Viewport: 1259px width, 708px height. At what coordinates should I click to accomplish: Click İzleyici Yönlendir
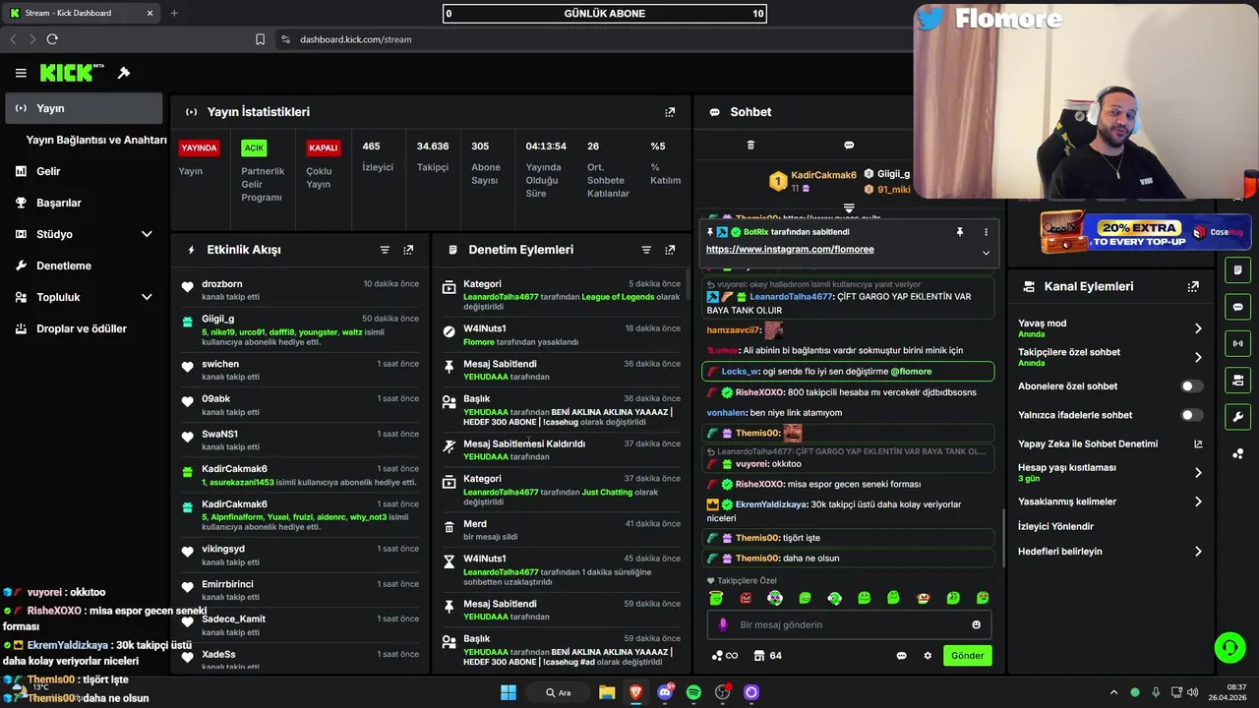click(1055, 526)
